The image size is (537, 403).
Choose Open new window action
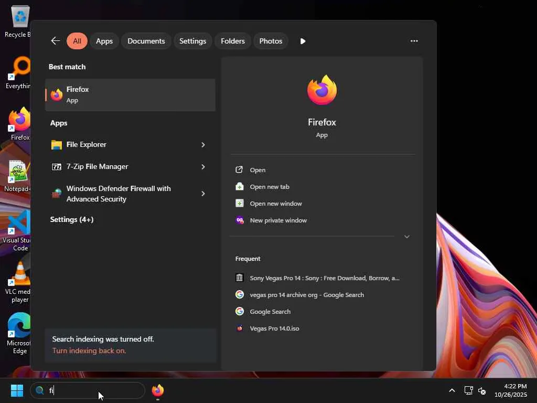click(276, 204)
